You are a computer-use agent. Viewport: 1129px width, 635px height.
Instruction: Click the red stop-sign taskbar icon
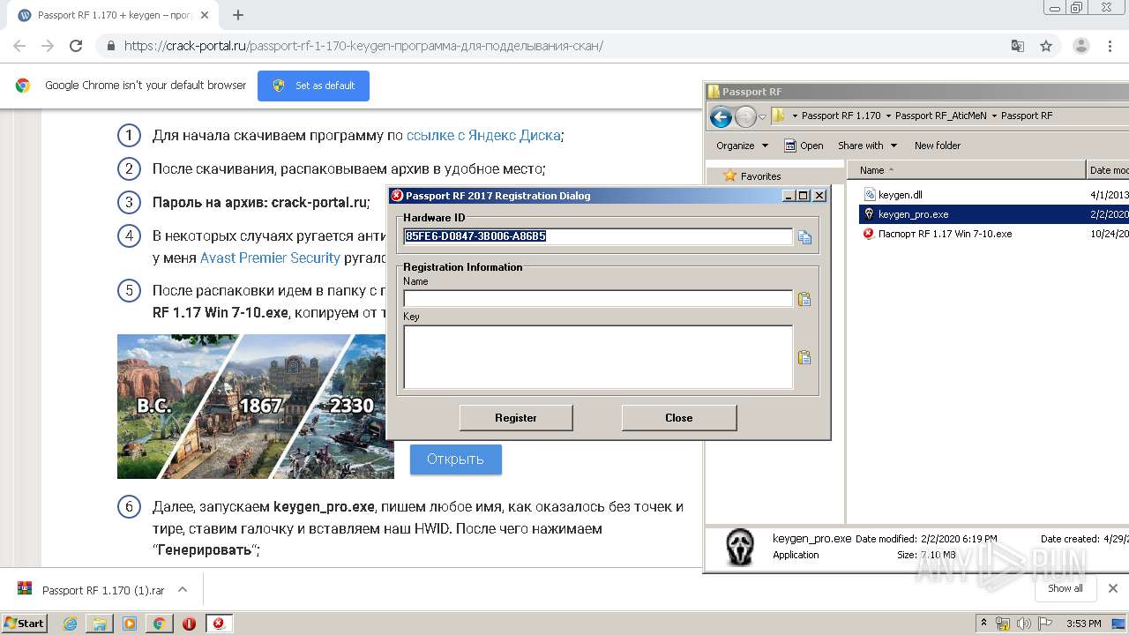(189, 624)
